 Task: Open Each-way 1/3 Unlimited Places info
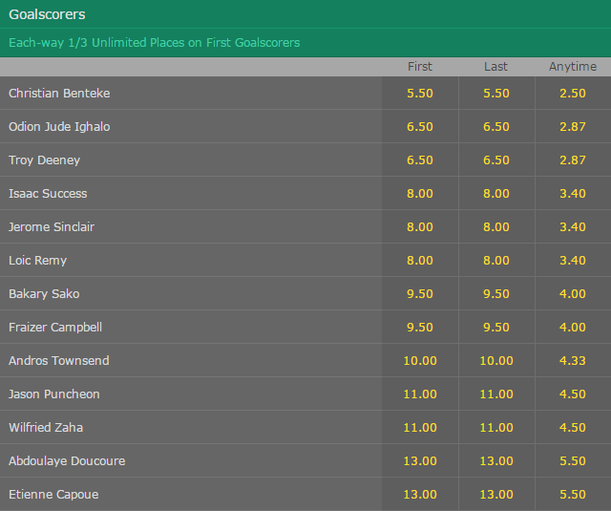tap(155, 42)
